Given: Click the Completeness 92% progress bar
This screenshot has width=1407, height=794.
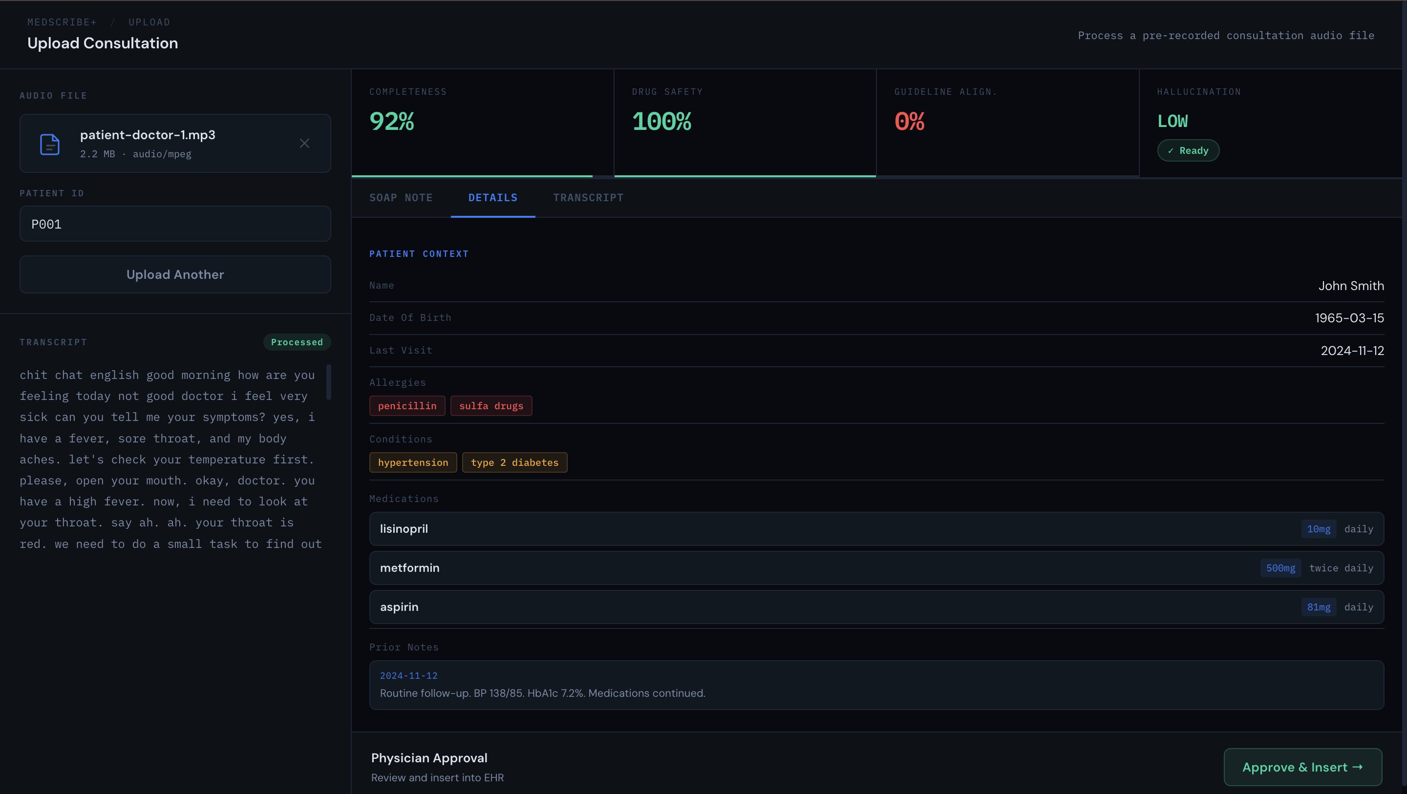Looking at the screenshot, I should click(x=471, y=176).
